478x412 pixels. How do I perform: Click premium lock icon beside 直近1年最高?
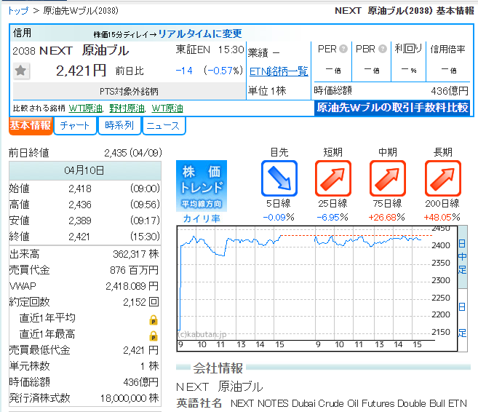tap(154, 336)
